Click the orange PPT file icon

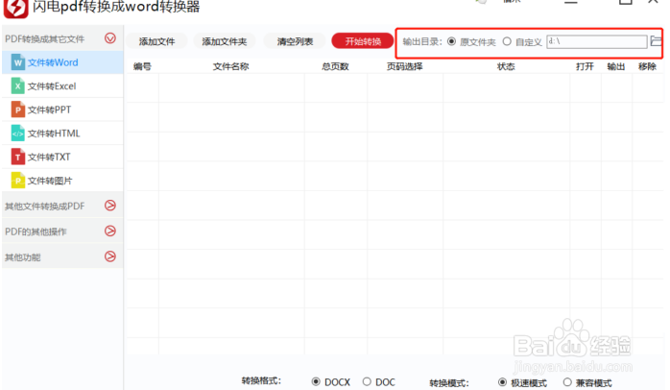[17, 110]
